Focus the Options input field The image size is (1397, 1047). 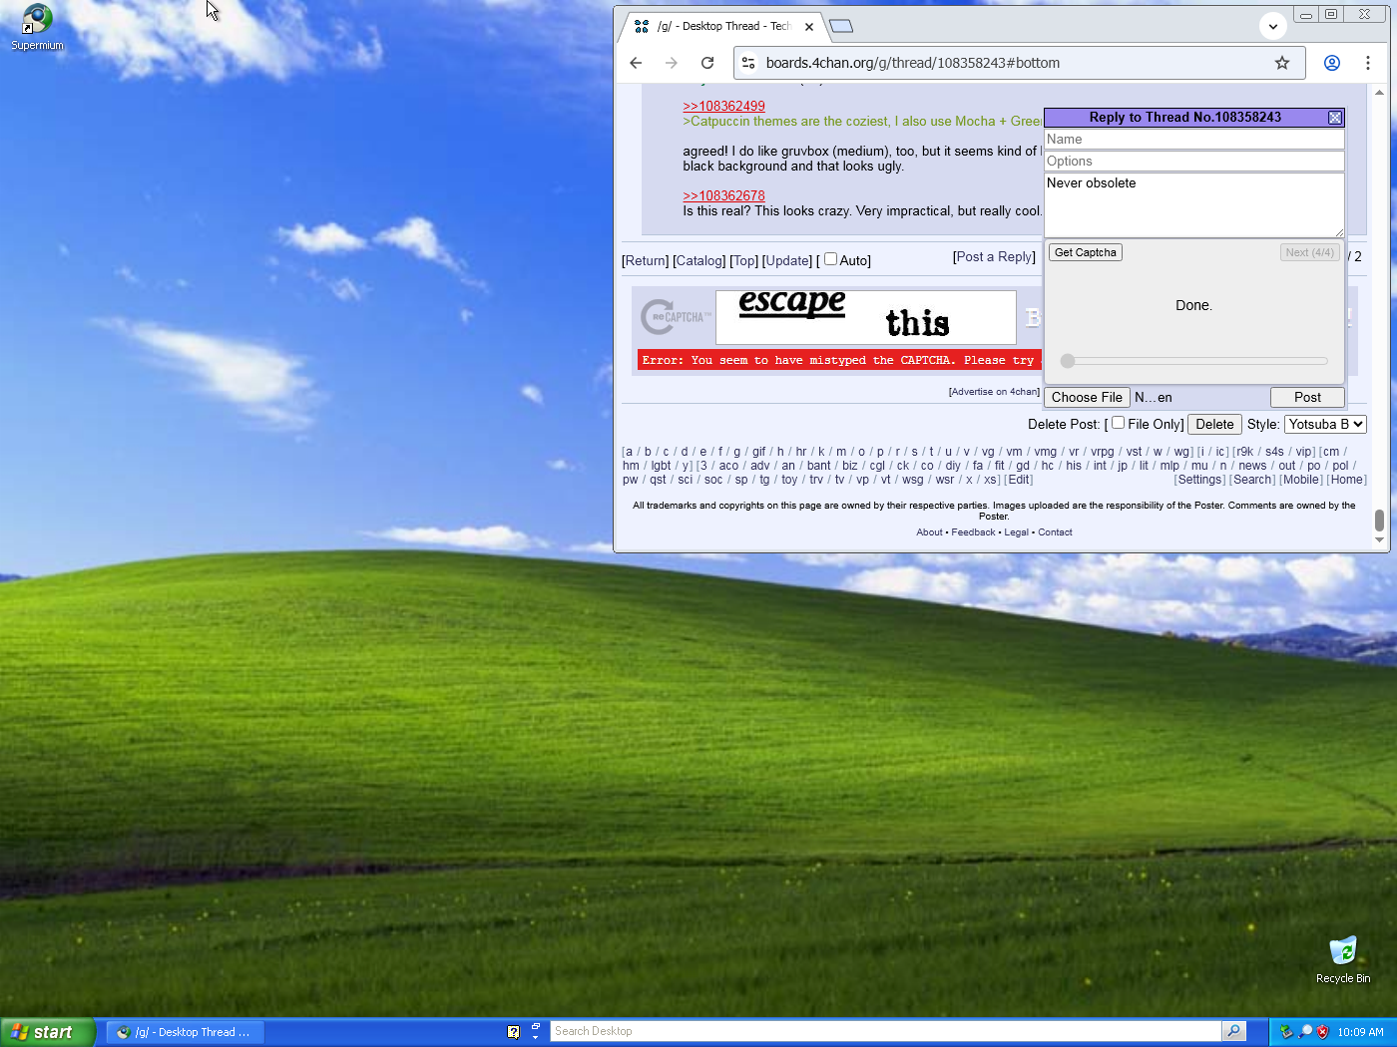pos(1194,162)
